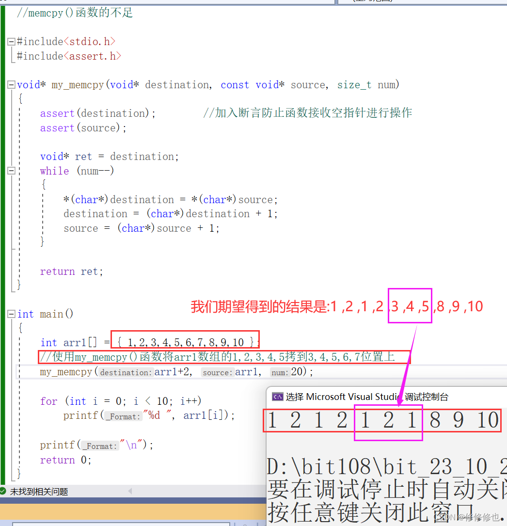507x526 pixels.
Task: Collapse the my_memcpy function fold marker
Action: (x=12, y=84)
